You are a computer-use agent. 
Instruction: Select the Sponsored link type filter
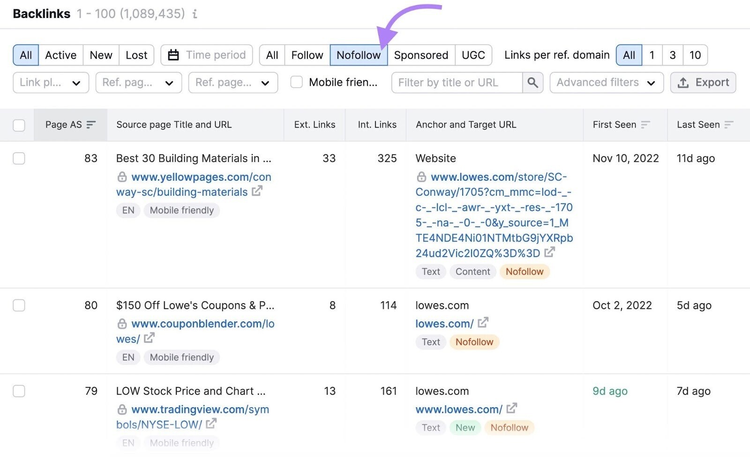[421, 55]
